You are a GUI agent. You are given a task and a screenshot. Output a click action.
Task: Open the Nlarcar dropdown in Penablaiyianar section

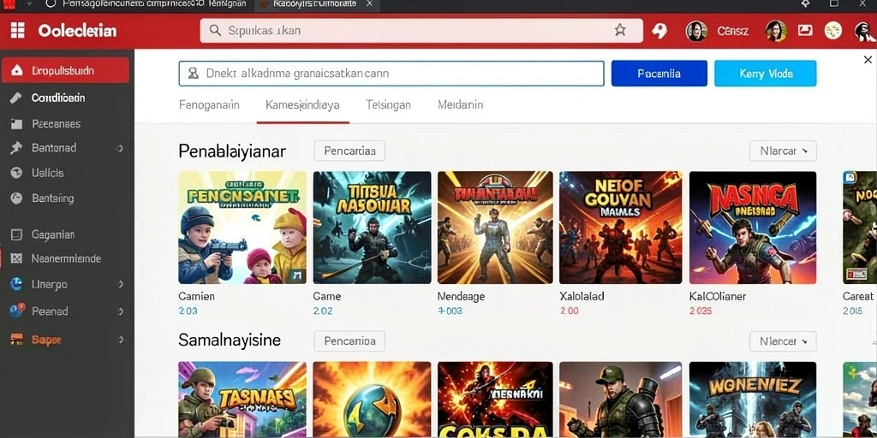pos(783,151)
